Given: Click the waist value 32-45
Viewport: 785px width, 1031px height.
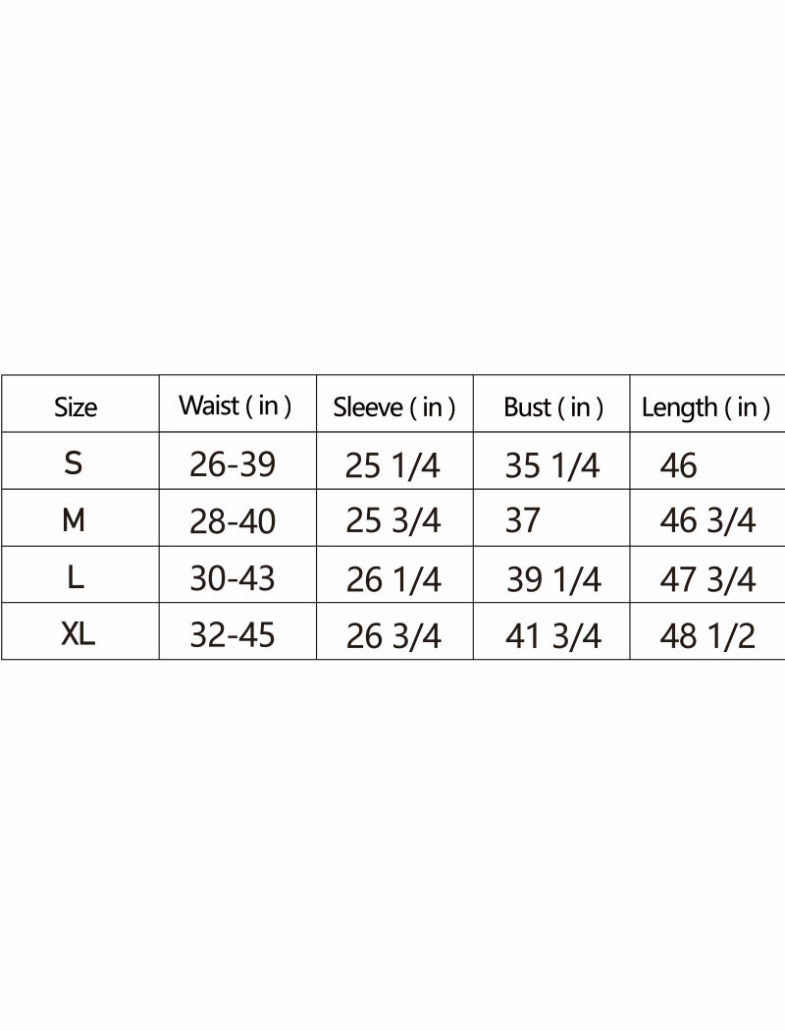Looking at the screenshot, I should (x=232, y=635).
